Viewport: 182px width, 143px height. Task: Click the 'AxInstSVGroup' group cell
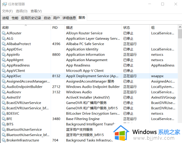tap(163, 98)
